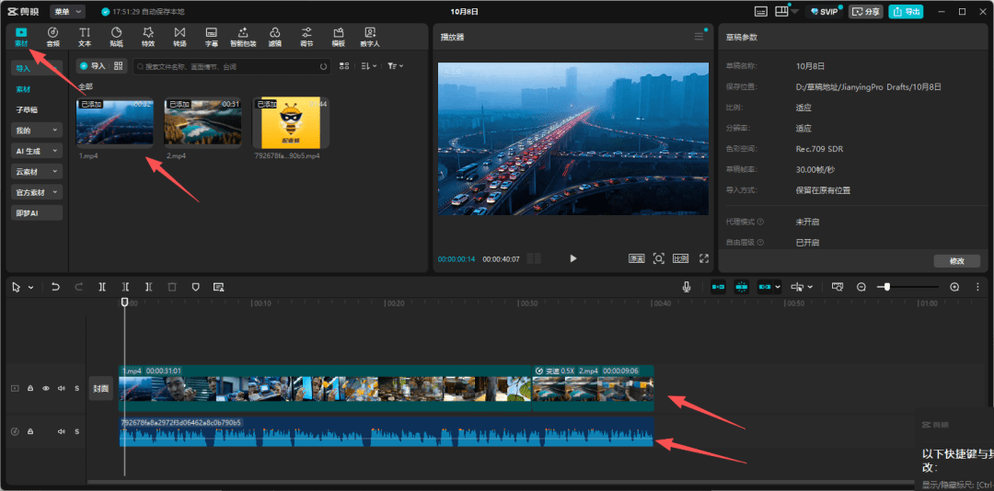The image size is (994, 491).
Task: Expand the 菜单 menu dropdown
Action: [x=66, y=11]
